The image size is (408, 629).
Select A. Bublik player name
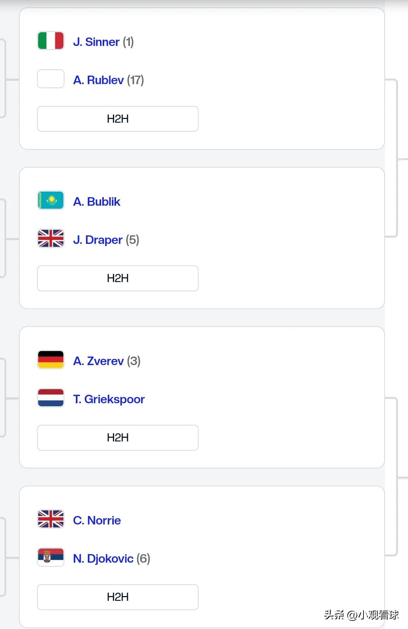[x=97, y=202]
